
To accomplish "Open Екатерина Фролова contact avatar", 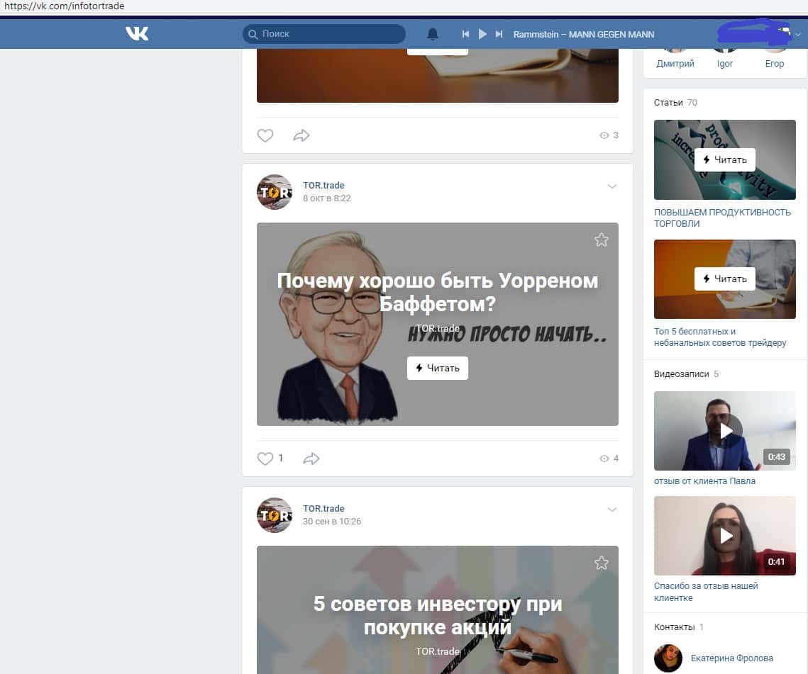I will point(668,658).
